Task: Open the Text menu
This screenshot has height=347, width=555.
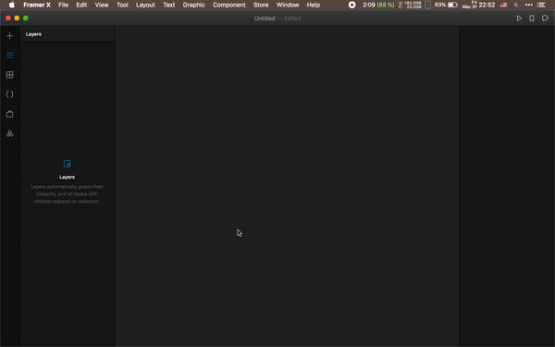Action: 169,5
